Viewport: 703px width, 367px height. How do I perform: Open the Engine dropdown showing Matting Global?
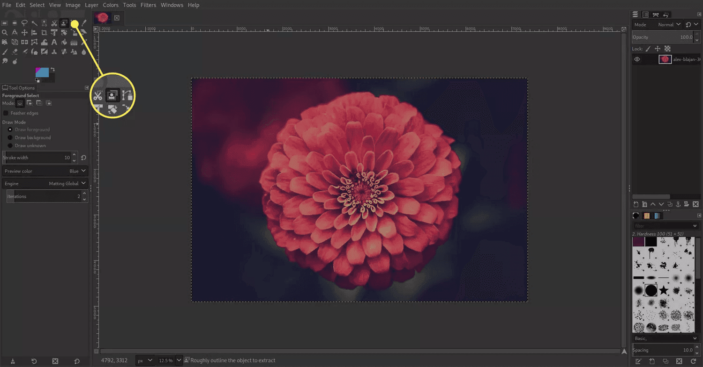[x=45, y=184]
